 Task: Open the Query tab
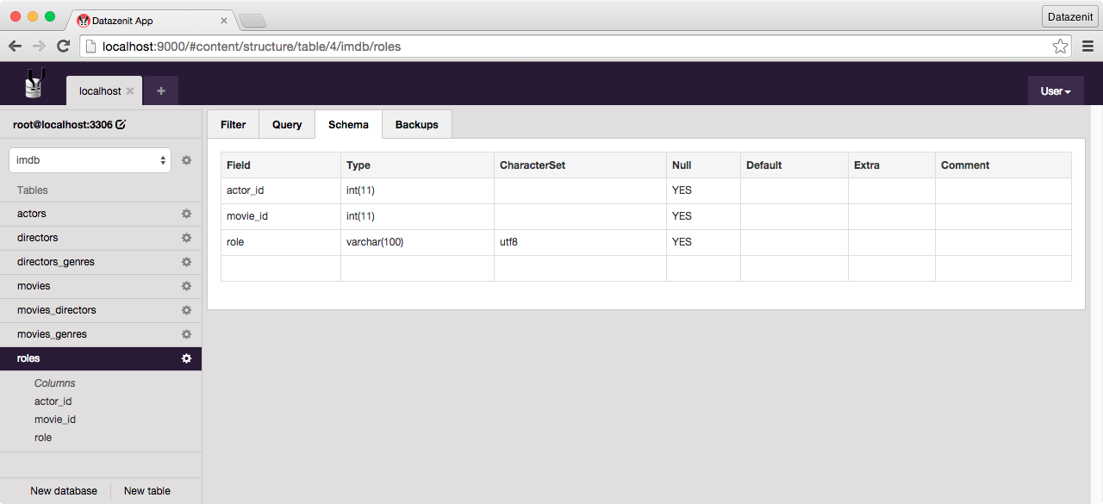(287, 125)
